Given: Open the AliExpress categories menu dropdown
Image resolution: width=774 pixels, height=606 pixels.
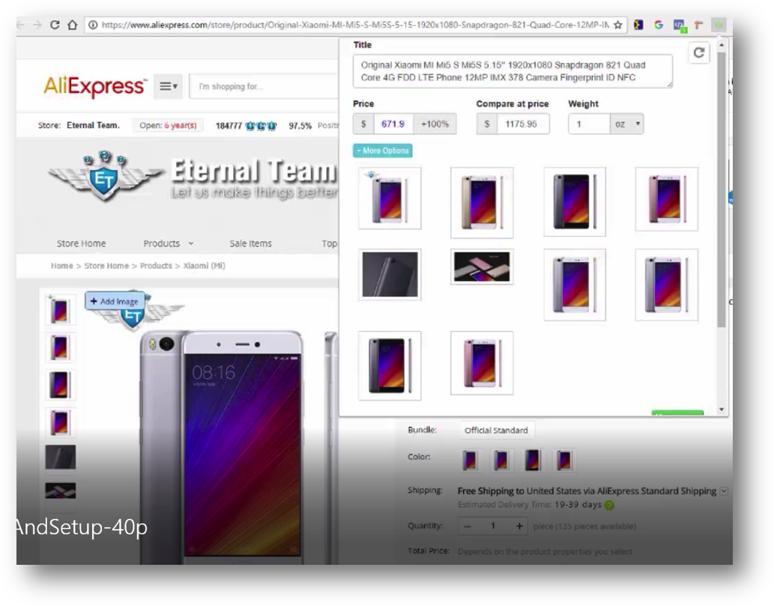Looking at the screenshot, I should tap(168, 86).
